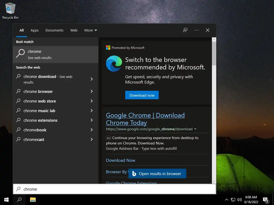The height and width of the screenshot is (205, 274).
Task: Open the three-dots options menu
Action: (196, 30)
